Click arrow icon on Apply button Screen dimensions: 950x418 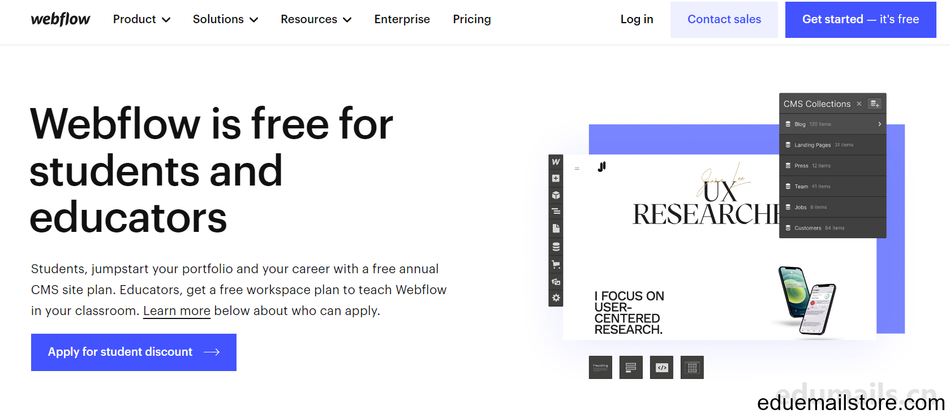point(212,352)
